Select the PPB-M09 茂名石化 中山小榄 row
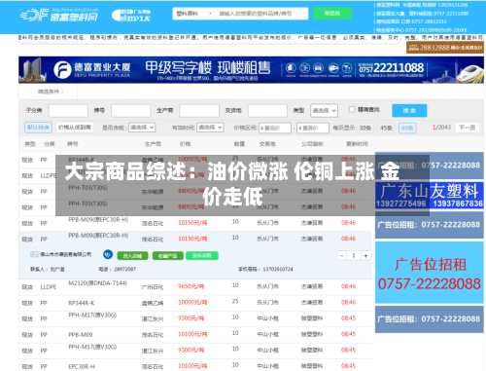 pyautogui.click(x=195, y=335)
